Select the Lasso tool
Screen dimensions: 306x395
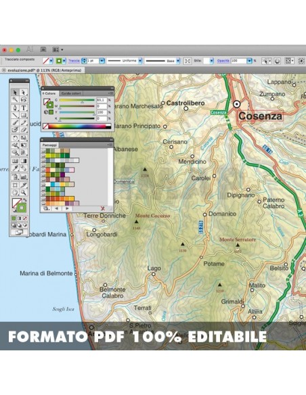coord(24,99)
